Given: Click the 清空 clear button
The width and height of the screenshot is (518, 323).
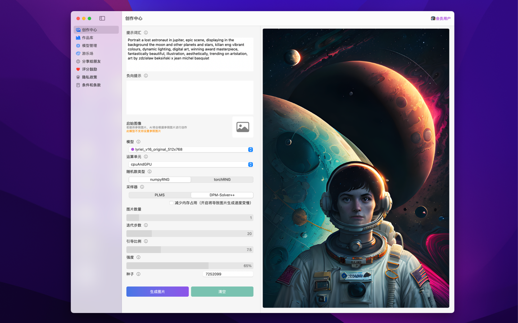Looking at the screenshot, I should [x=222, y=291].
